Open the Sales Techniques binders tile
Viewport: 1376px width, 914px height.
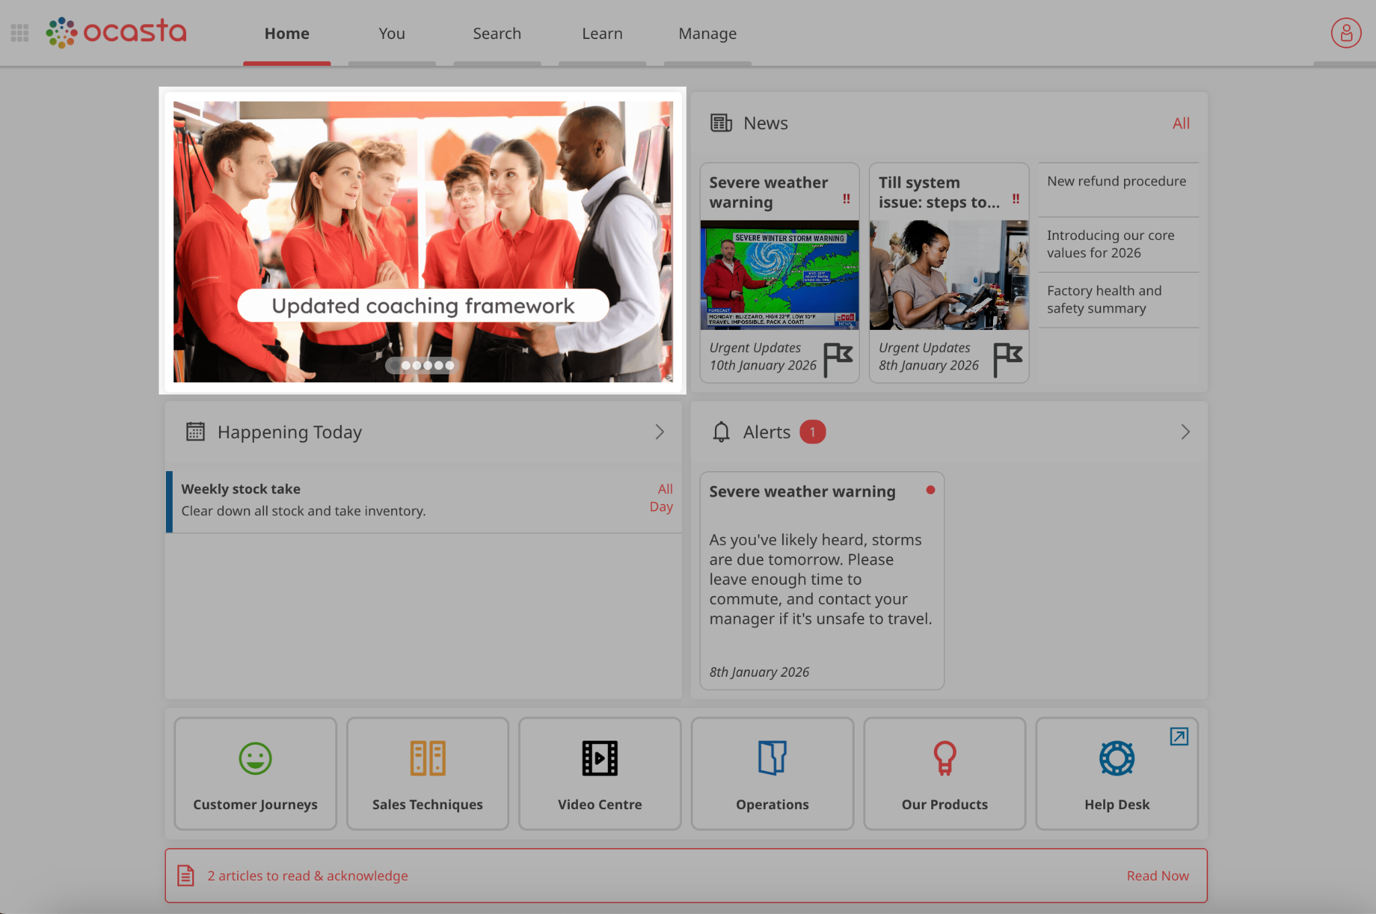pyautogui.click(x=427, y=773)
